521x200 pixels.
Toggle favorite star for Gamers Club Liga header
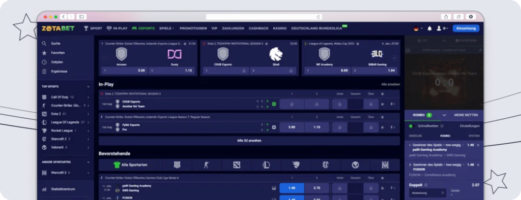pyautogui.click(x=383, y=178)
